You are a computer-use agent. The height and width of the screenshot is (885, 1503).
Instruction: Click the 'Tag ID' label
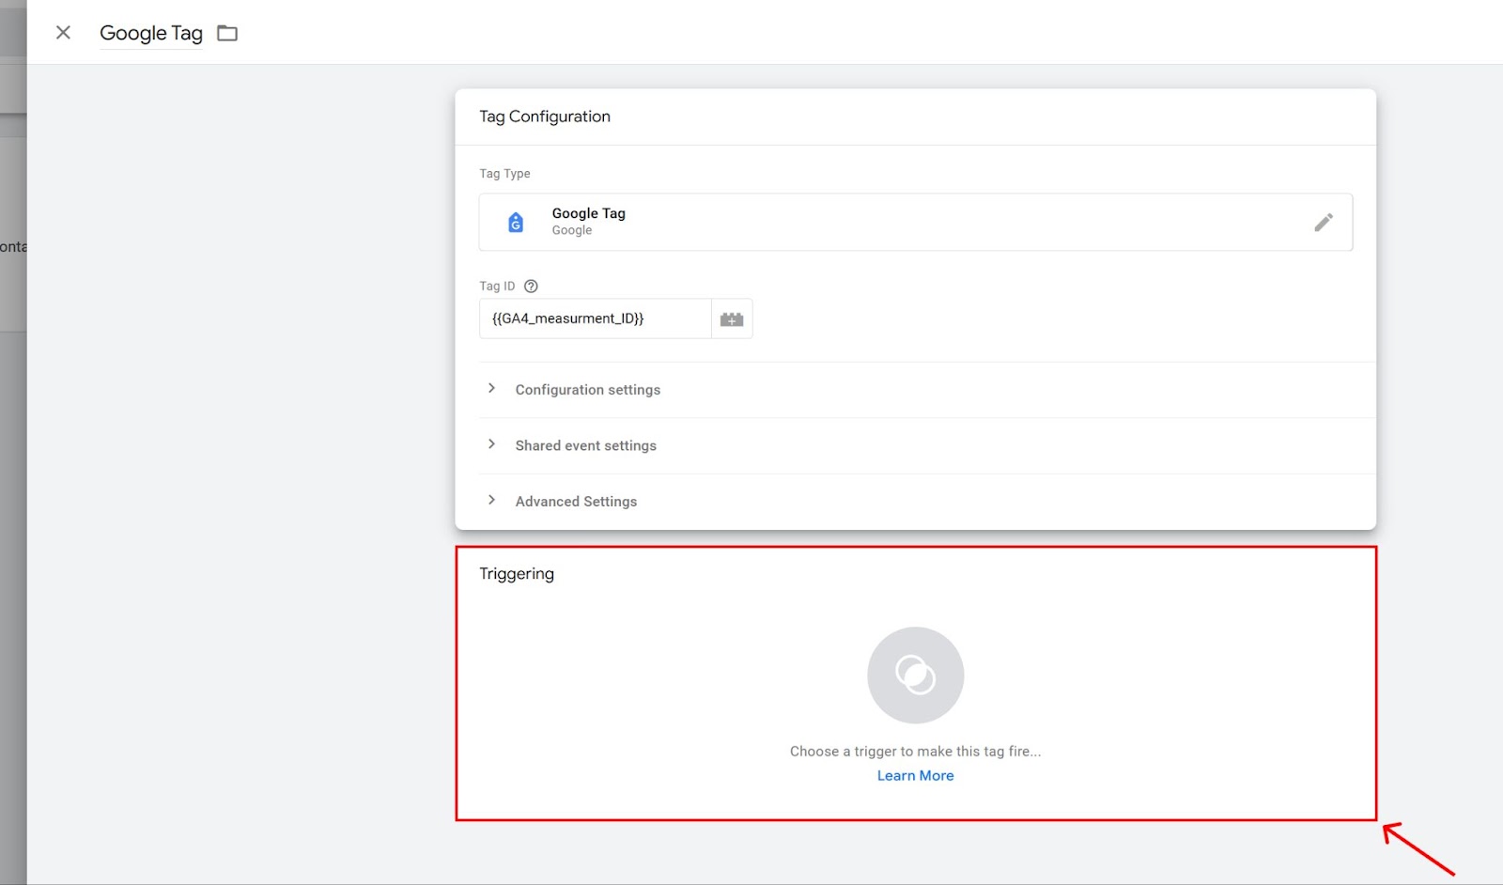tap(497, 287)
